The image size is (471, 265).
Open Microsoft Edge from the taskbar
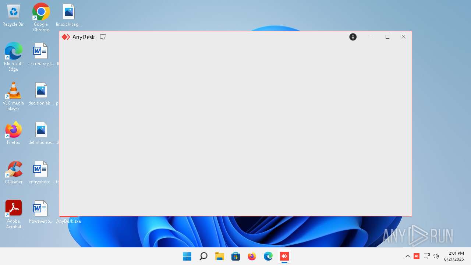268,256
